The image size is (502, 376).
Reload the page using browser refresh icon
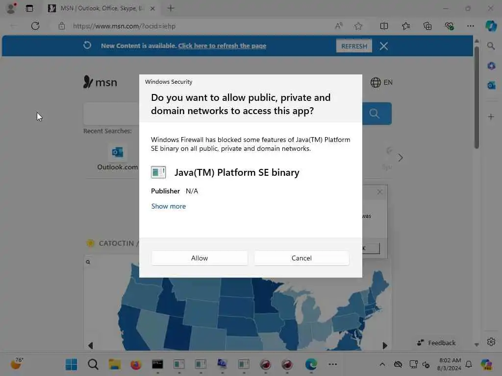coord(35,26)
